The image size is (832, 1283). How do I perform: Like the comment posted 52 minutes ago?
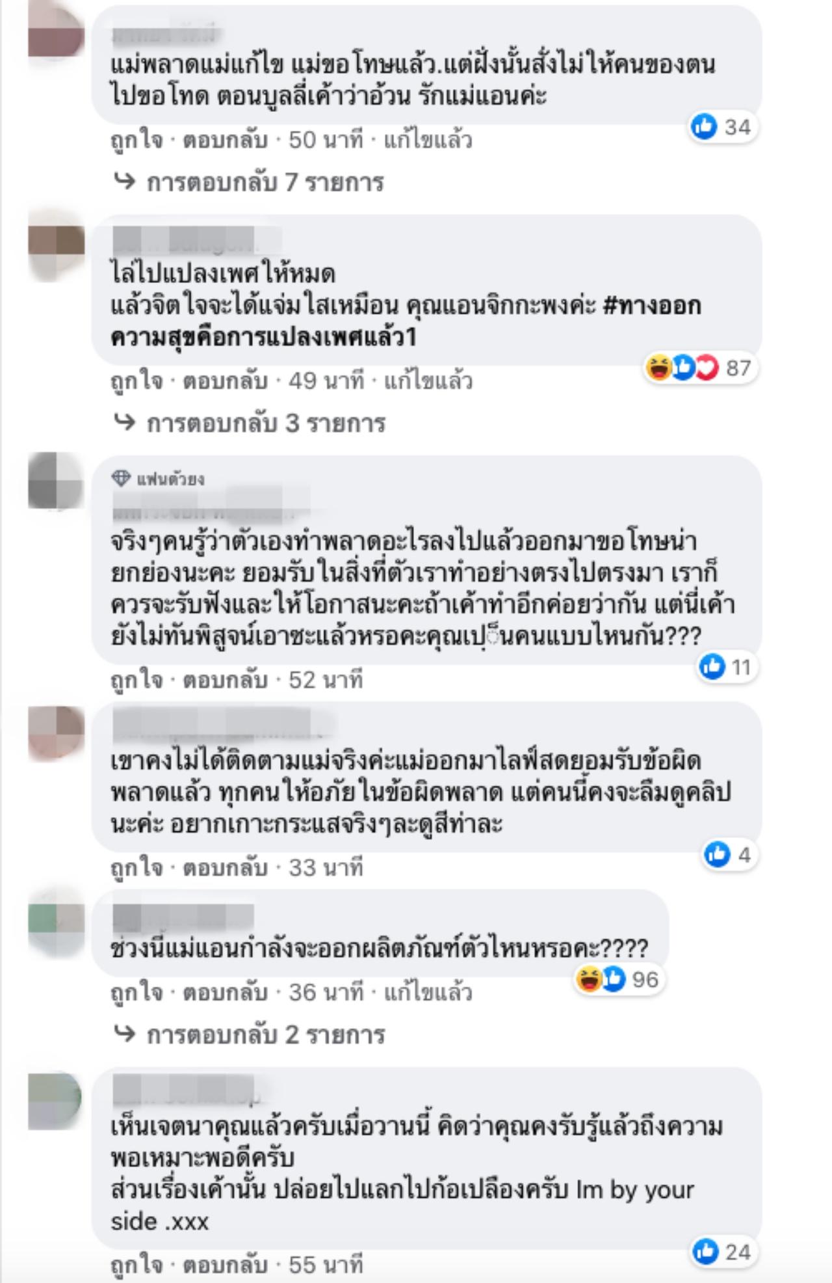136,680
